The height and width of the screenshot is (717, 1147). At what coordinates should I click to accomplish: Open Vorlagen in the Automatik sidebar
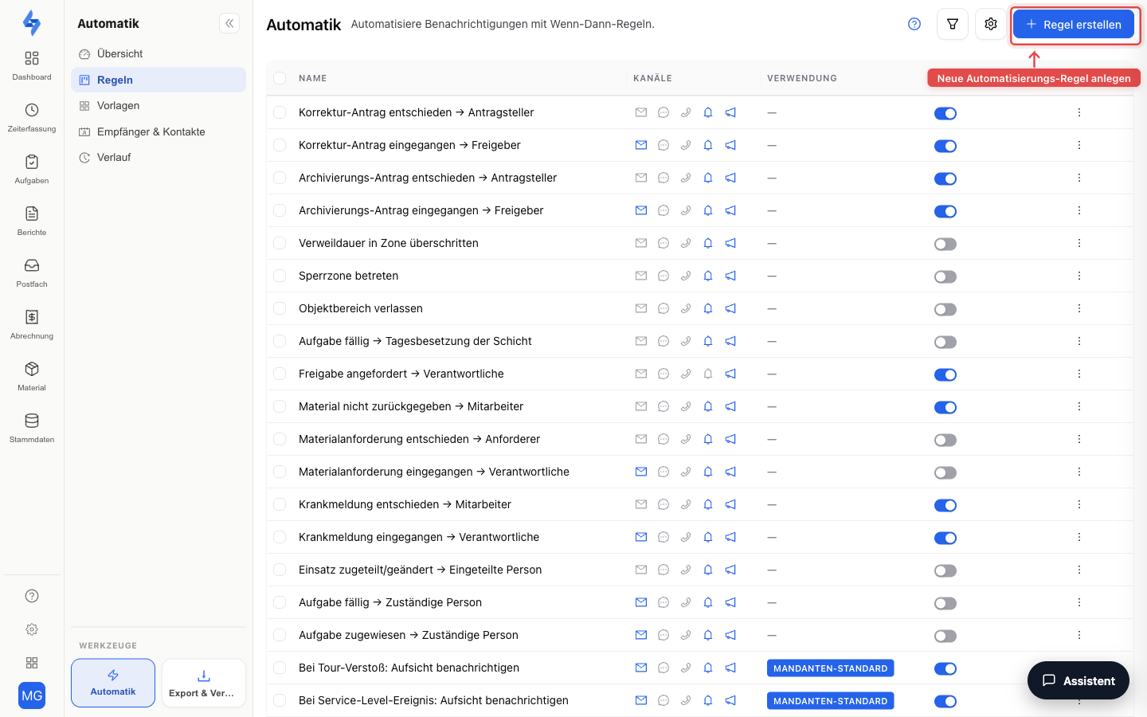tap(159, 105)
